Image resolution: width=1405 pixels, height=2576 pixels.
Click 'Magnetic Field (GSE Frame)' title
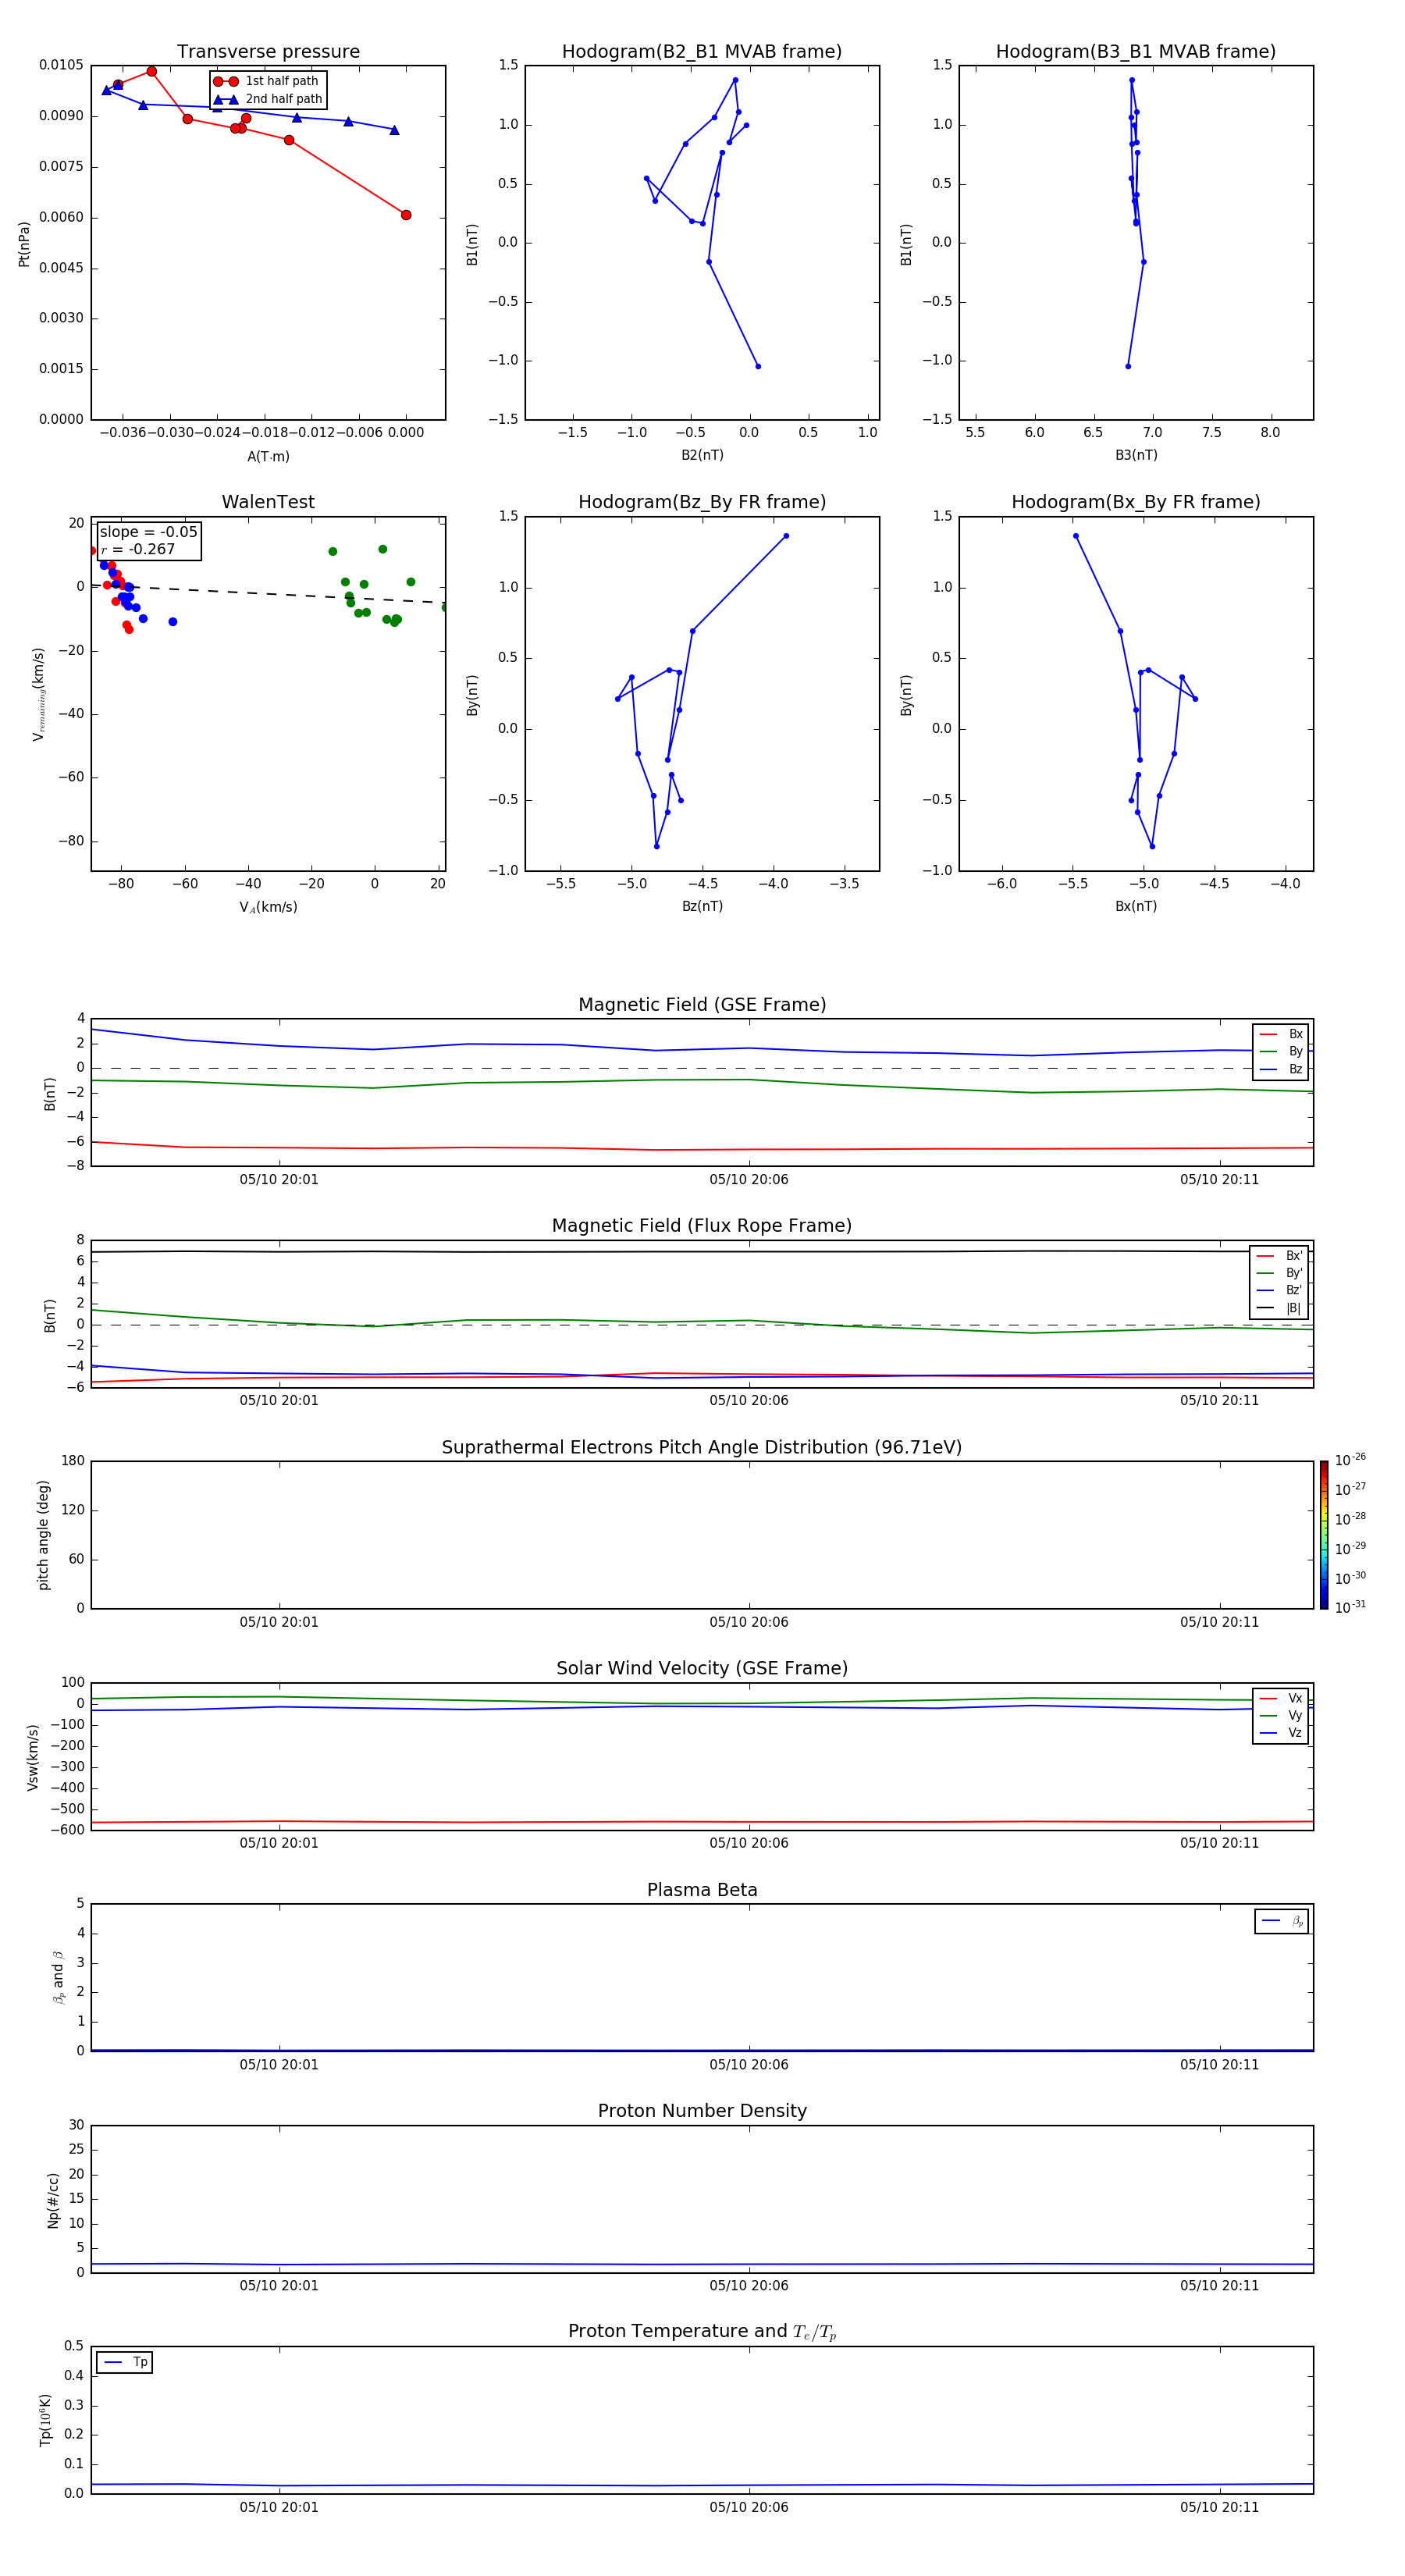(x=702, y=1005)
